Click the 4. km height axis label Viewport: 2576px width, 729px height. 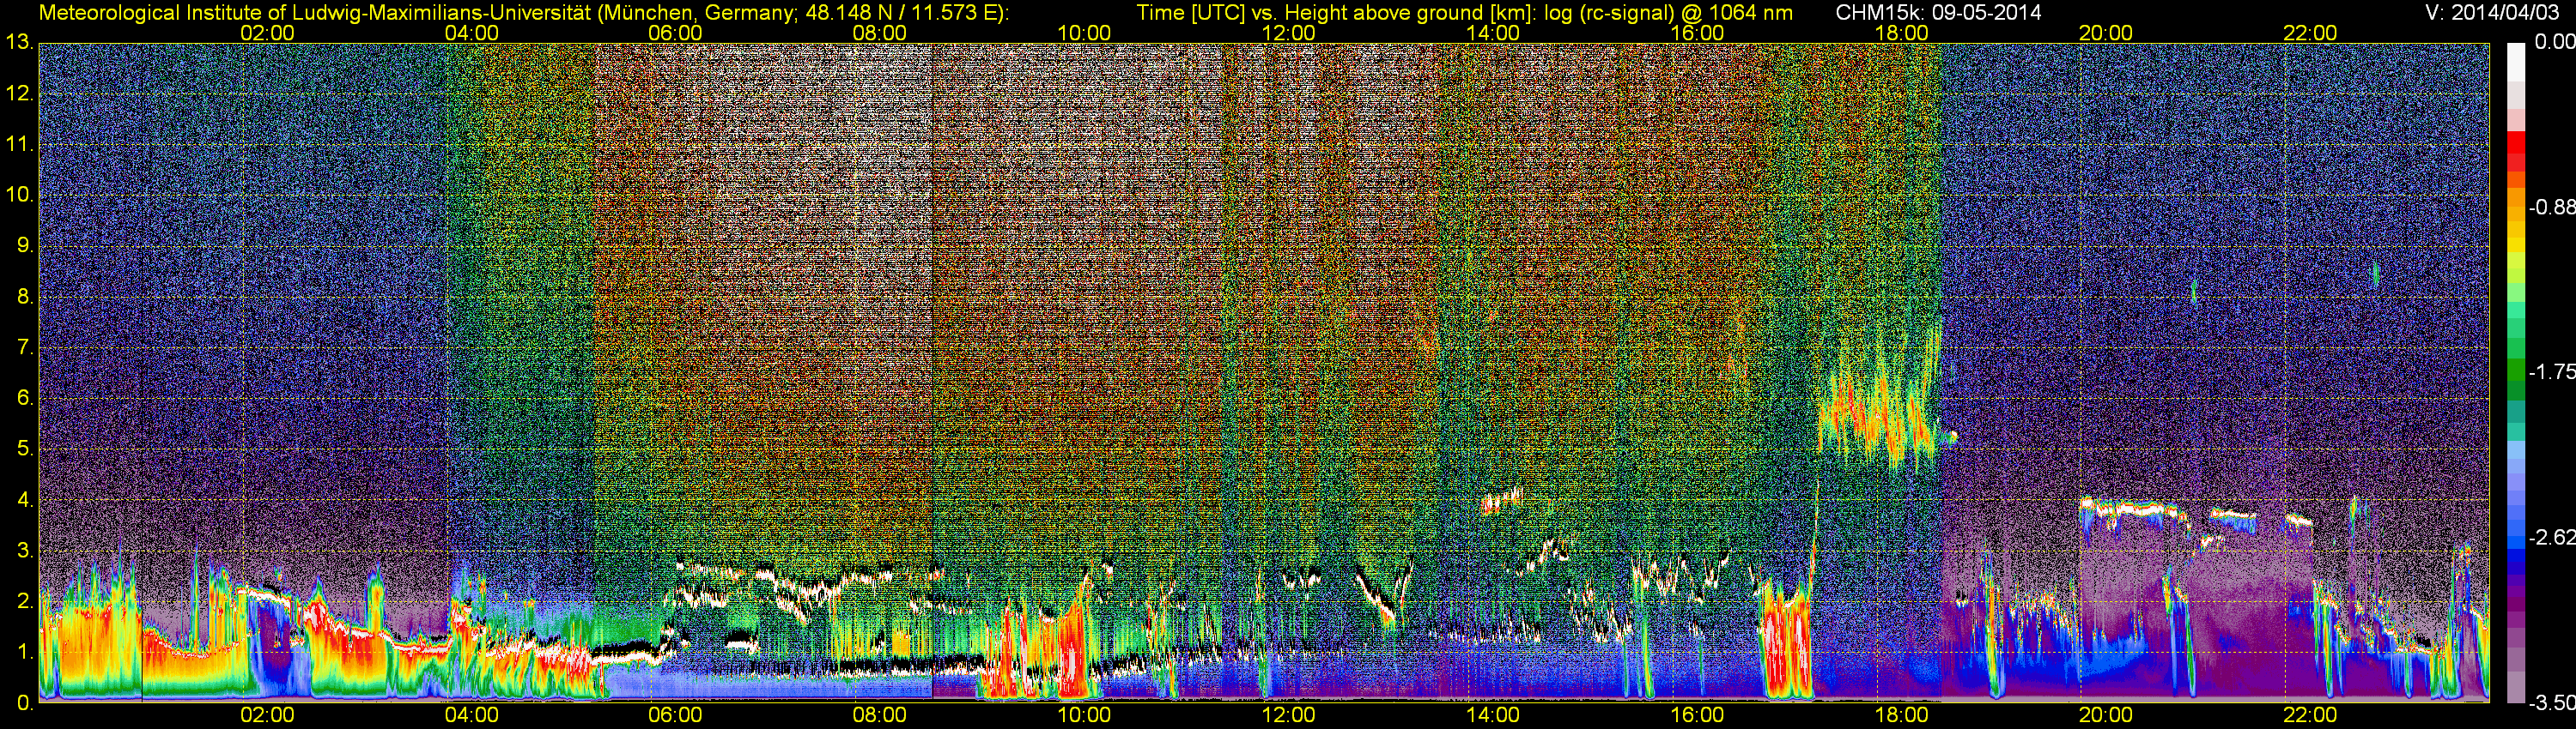tap(25, 500)
